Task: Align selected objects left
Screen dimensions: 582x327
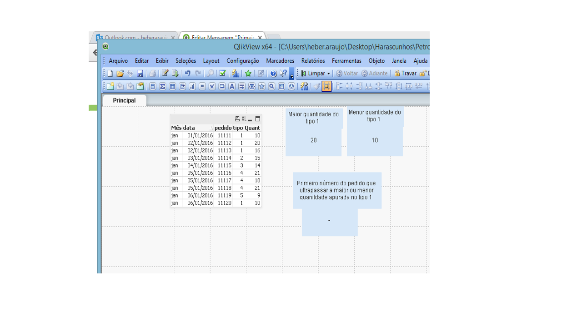Action: pos(339,86)
